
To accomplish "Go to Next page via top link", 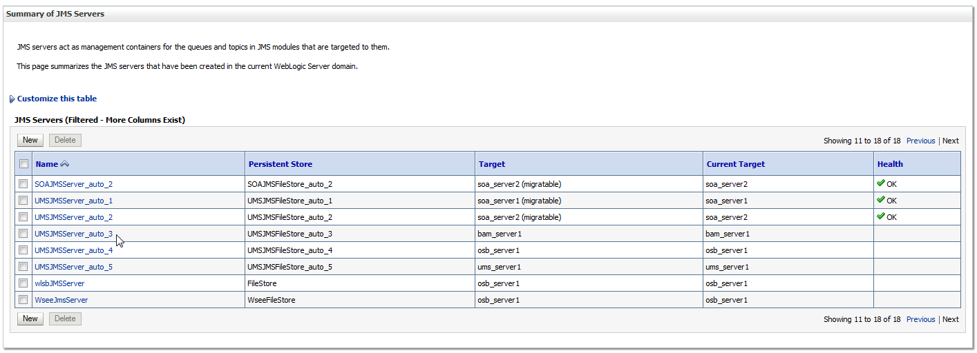I will pos(951,141).
